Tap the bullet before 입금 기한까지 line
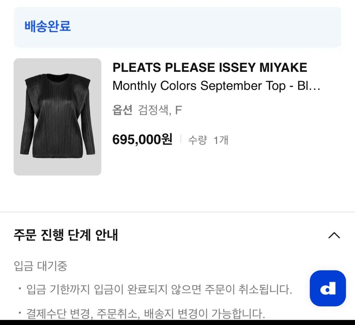355x325 pixels. tap(20, 288)
